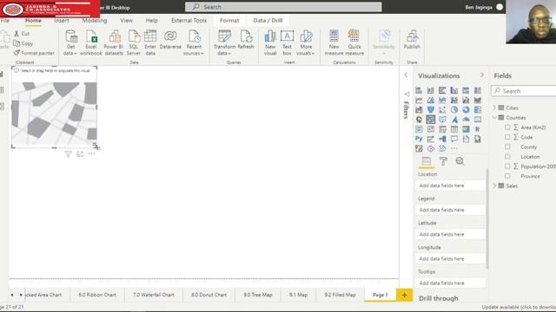Click the title bar Search field
The height and width of the screenshot is (312, 556).
pyautogui.click(x=283, y=7)
